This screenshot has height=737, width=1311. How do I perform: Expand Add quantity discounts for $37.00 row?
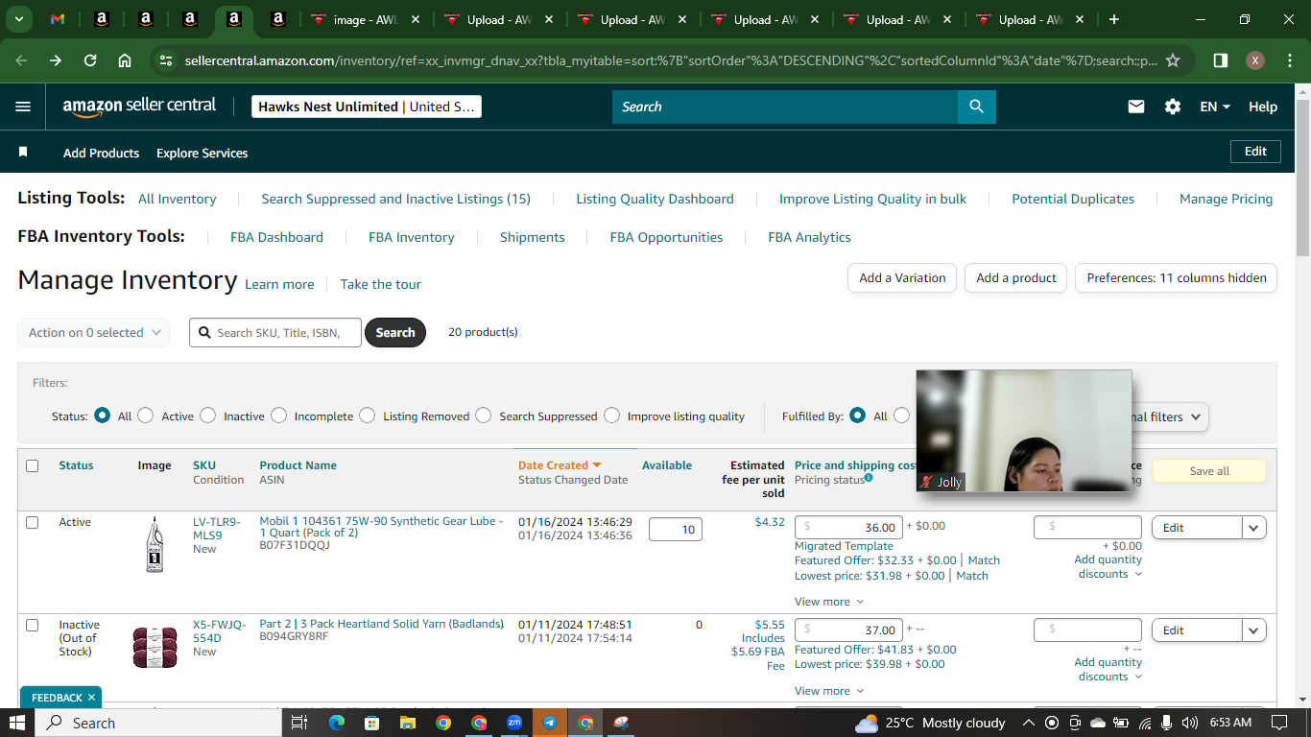point(1108,669)
